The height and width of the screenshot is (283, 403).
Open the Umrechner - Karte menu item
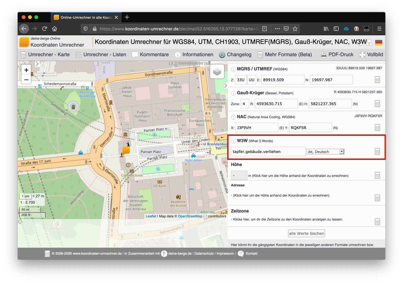[x=45, y=54]
